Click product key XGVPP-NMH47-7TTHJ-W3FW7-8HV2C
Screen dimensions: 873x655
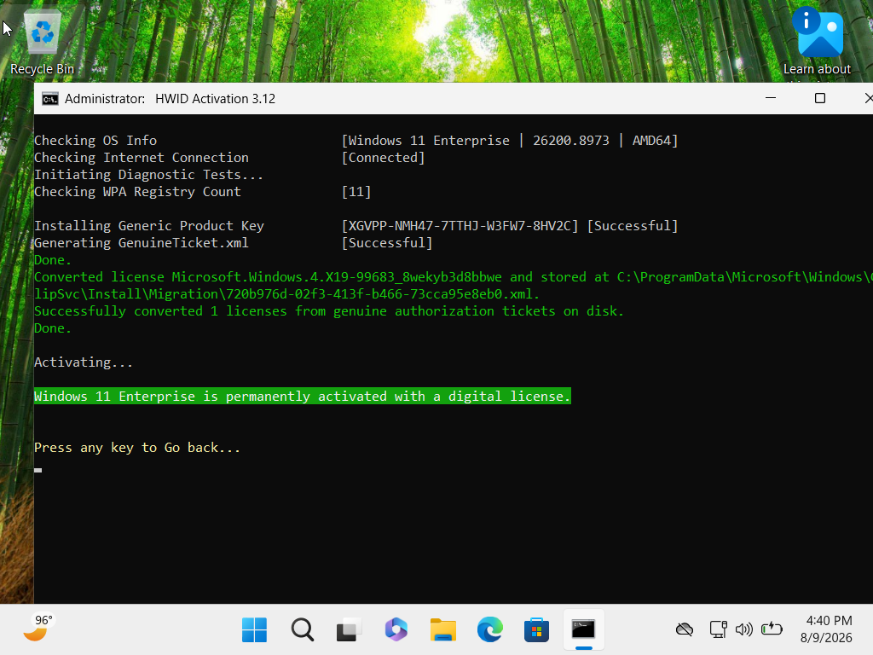(x=460, y=225)
